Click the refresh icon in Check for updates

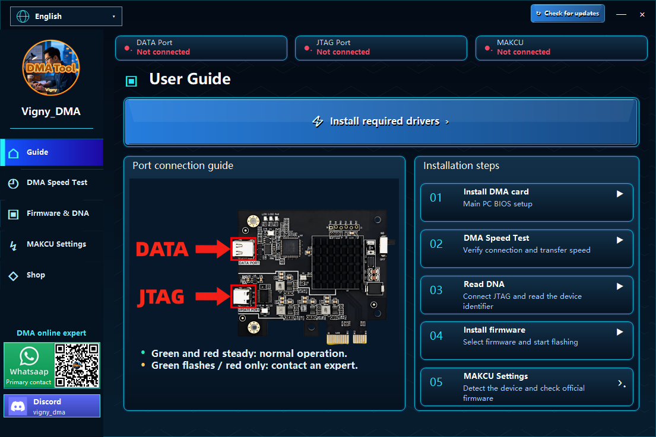point(538,14)
